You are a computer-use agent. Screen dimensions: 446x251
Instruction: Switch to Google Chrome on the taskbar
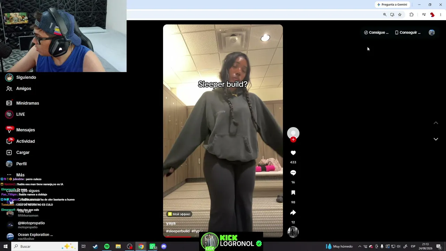pos(141,246)
